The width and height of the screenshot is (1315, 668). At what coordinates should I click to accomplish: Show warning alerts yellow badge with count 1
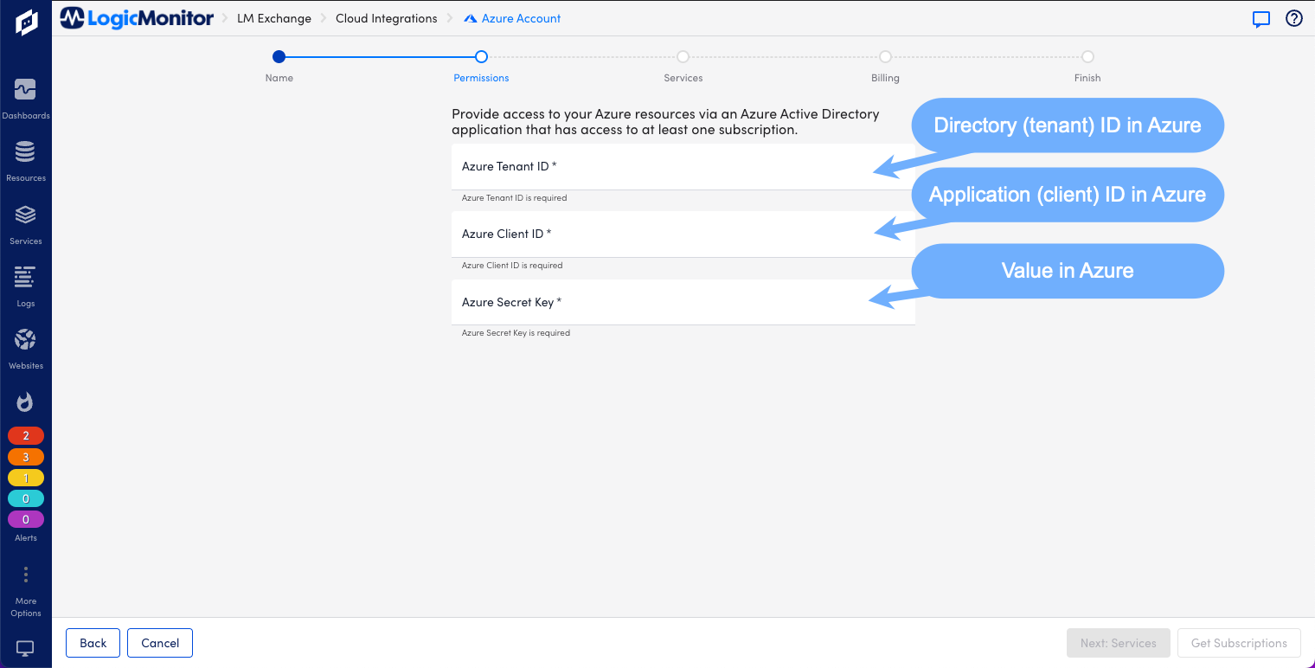coord(26,478)
